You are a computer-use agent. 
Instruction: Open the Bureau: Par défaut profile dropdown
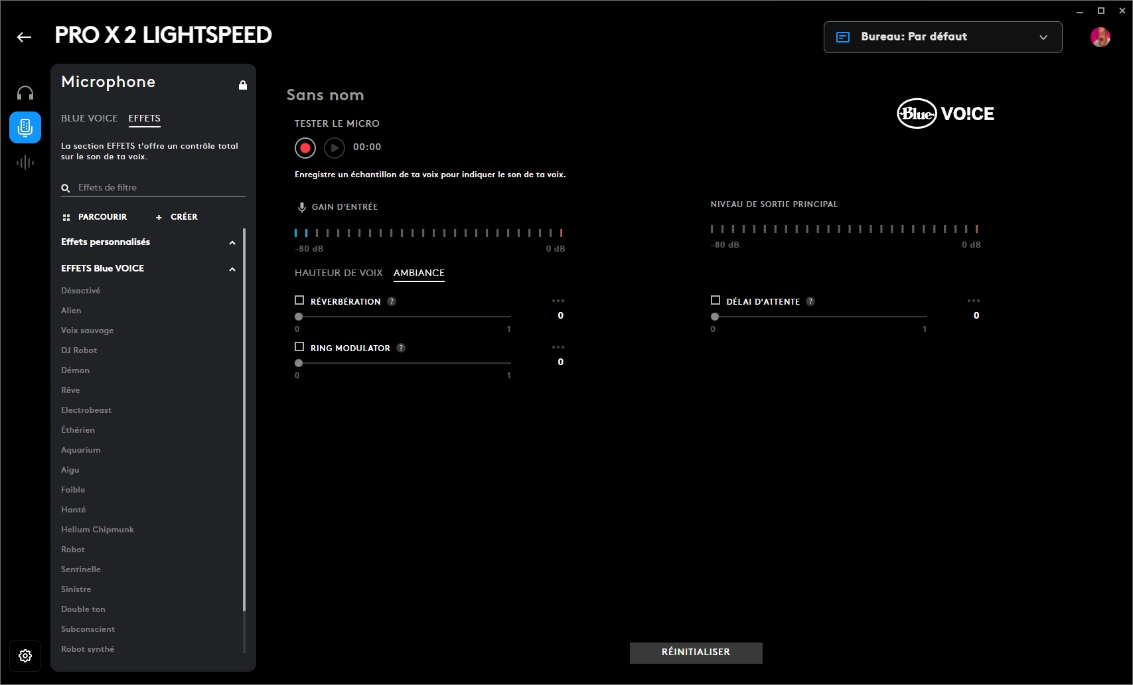(943, 37)
